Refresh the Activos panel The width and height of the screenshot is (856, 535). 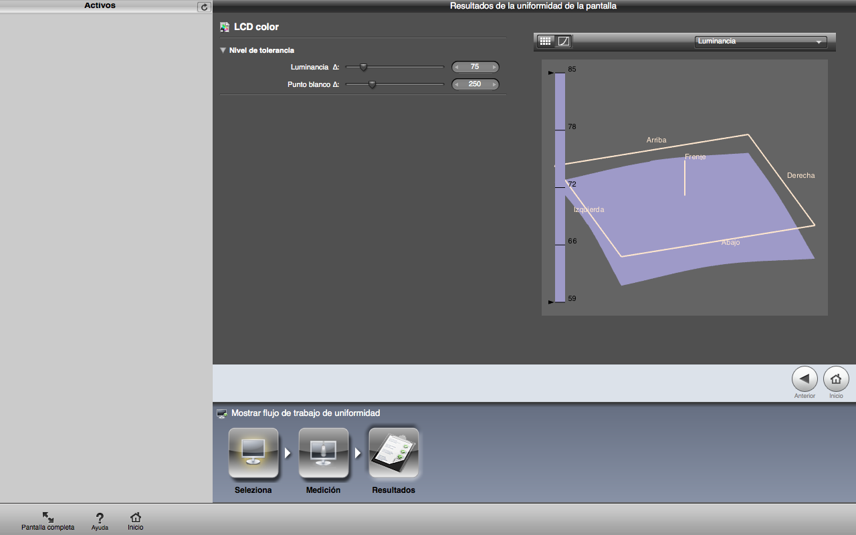coord(204,7)
